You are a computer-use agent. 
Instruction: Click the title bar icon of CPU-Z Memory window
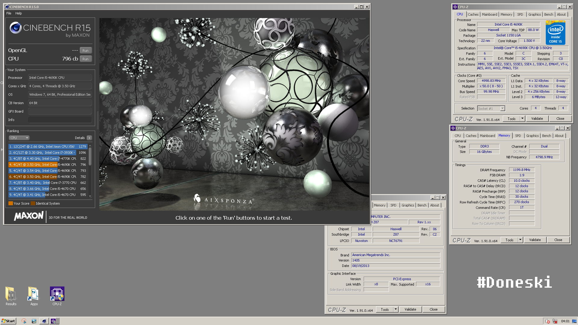point(453,128)
